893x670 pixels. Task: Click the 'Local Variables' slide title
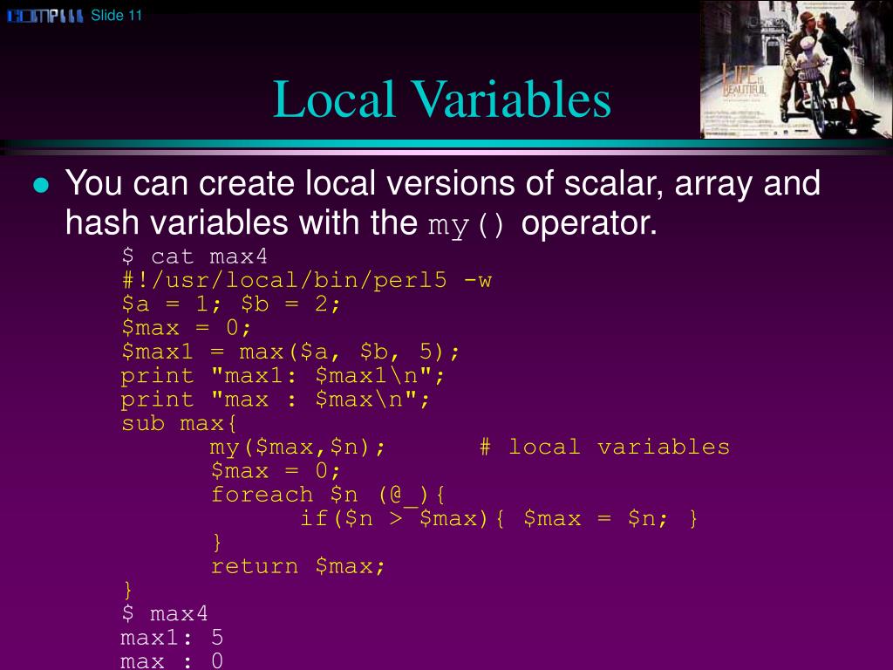(442, 99)
